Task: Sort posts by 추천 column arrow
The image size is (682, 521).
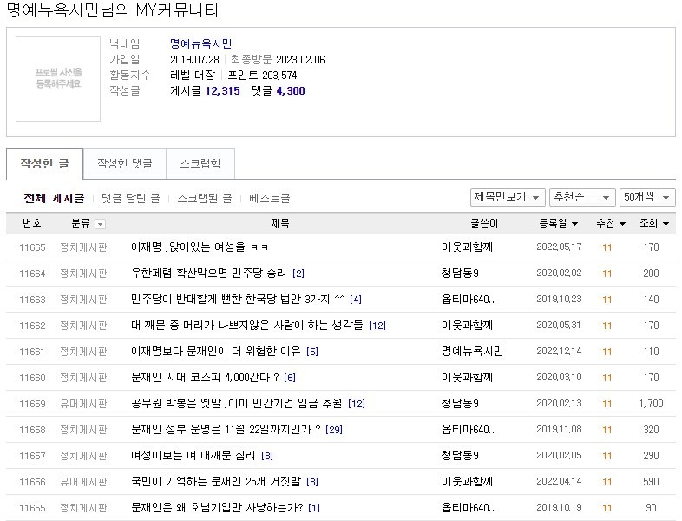Action: pyautogui.click(x=620, y=224)
